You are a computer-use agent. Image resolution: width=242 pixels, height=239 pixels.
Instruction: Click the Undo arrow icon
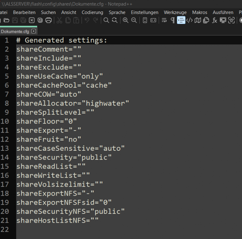point(87,20)
